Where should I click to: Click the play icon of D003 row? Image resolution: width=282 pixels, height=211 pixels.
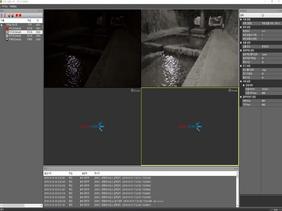click(x=7, y=36)
